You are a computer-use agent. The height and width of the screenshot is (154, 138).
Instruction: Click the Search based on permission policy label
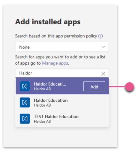tap(56, 36)
